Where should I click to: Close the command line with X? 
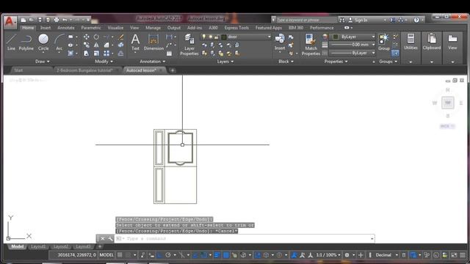pos(103,238)
